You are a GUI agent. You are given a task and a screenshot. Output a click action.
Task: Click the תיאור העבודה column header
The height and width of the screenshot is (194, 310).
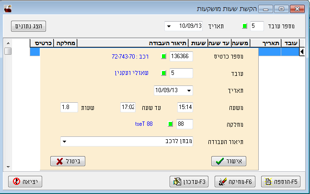pyautogui.click(x=132, y=43)
